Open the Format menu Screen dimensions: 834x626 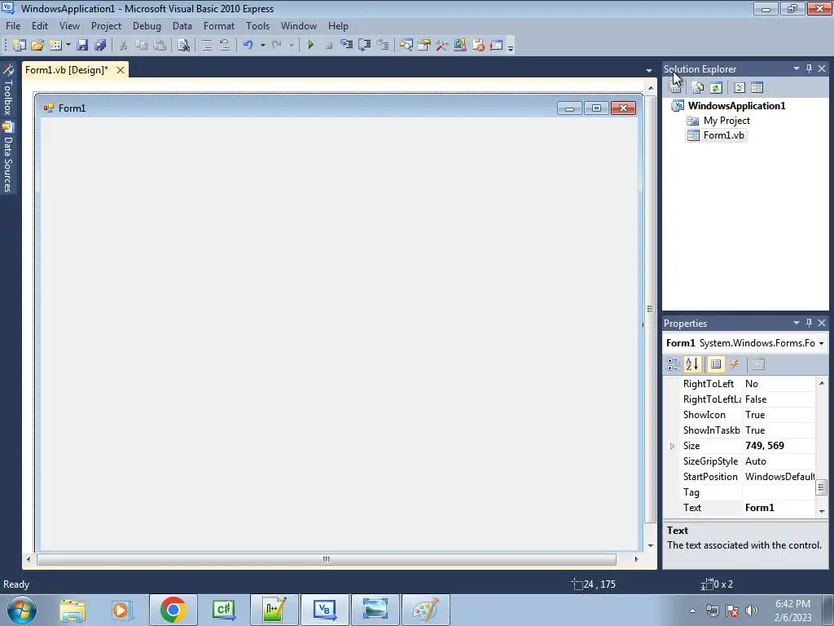[218, 25]
